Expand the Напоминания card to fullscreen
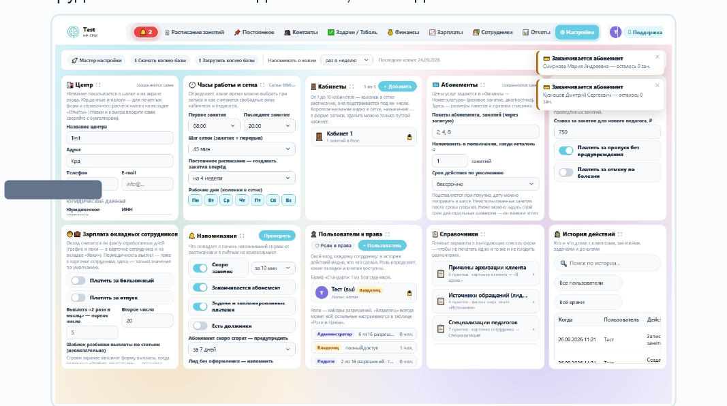Screen dimensions: 727x406 coord(242,236)
